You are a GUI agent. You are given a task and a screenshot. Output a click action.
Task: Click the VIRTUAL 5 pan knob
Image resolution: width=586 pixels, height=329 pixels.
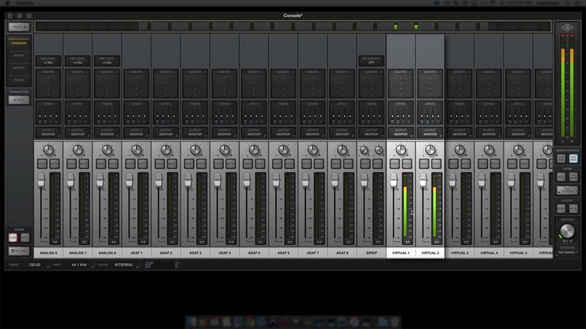coord(518,150)
